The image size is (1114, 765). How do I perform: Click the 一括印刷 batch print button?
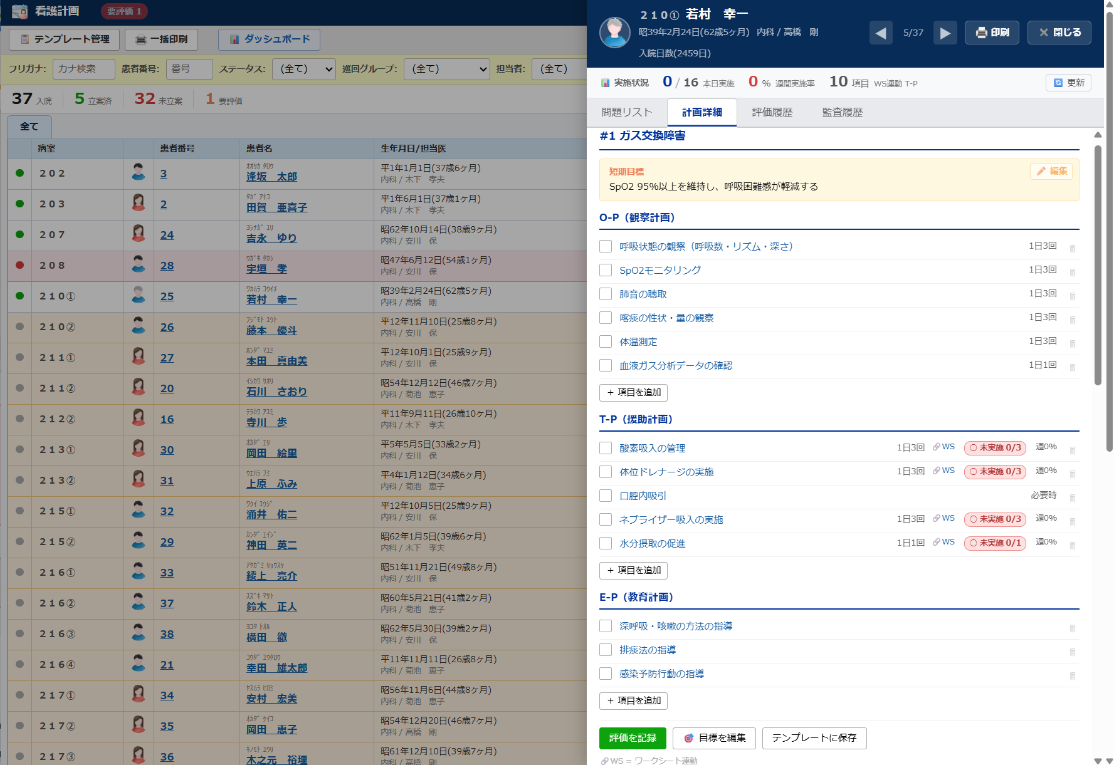(x=161, y=39)
